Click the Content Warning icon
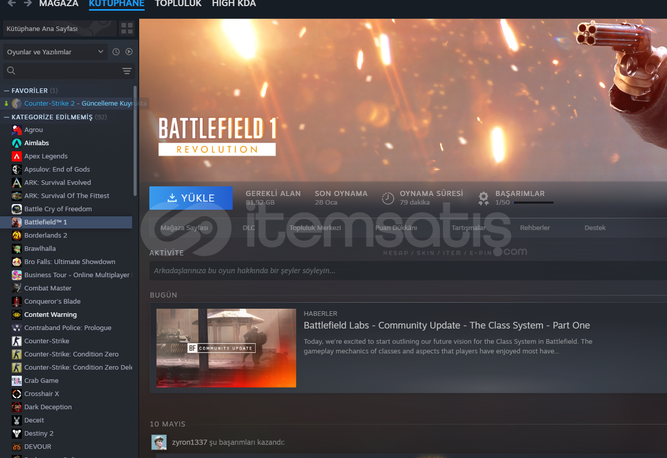 (17, 315)
